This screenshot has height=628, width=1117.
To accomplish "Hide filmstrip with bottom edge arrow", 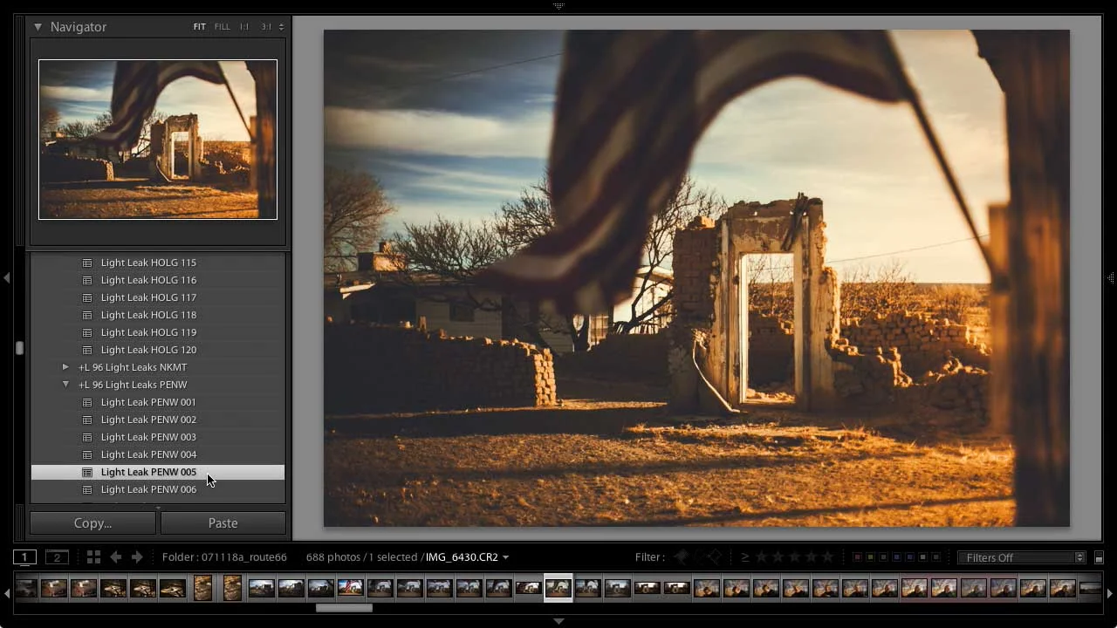I will [x=558, y=621].
